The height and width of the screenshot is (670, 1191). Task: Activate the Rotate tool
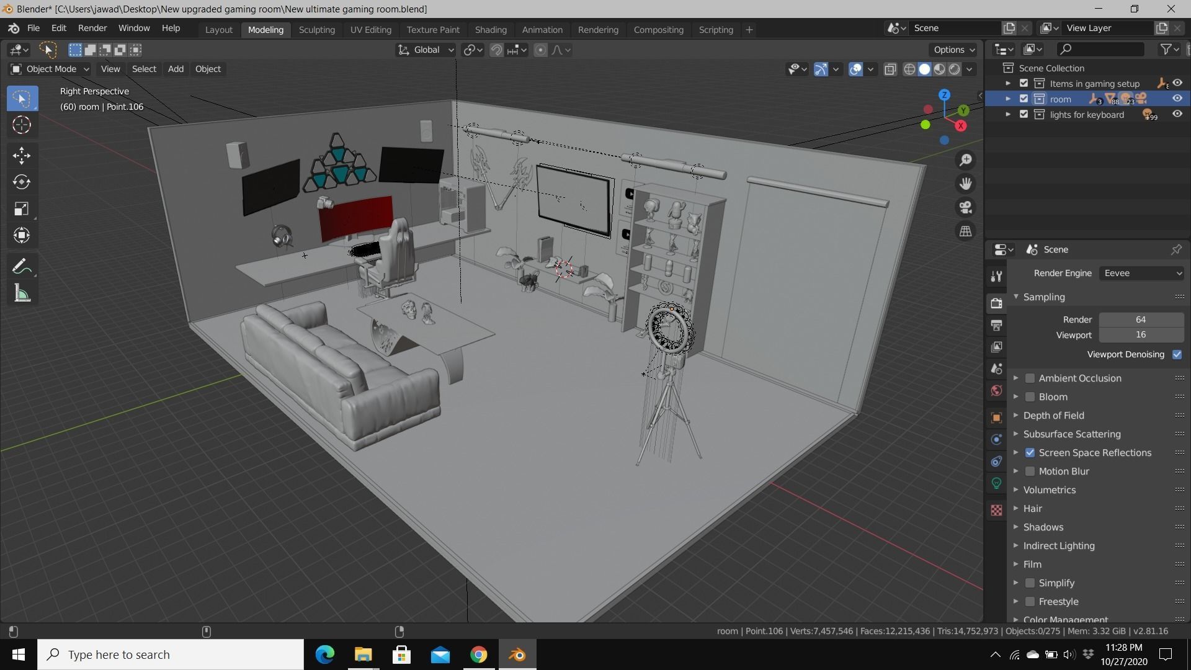[x=22, y=182]
